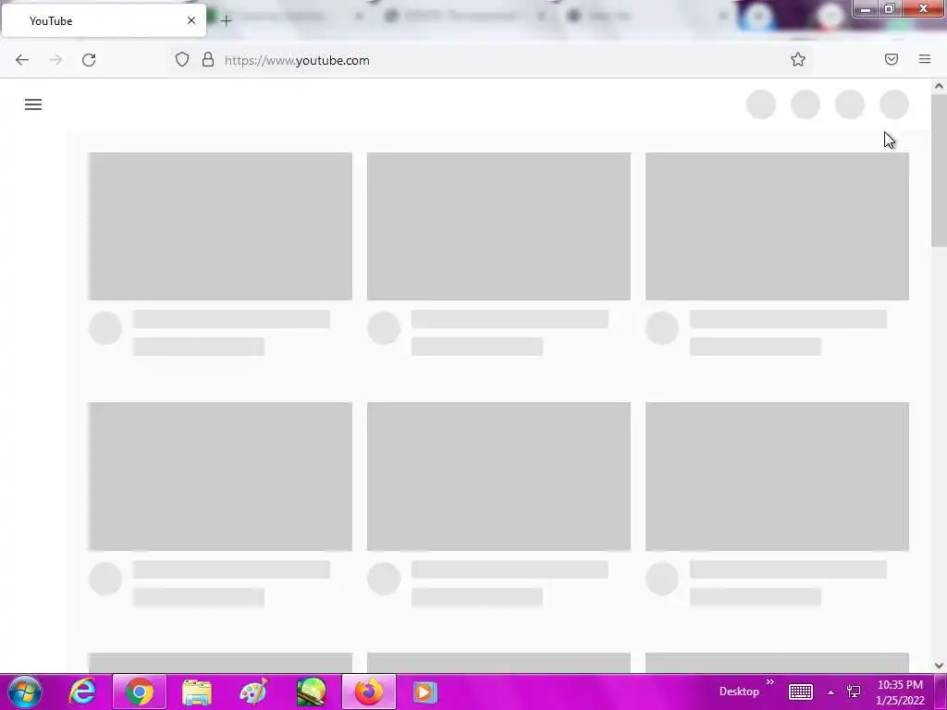Open the green globe taskbar application

pyautogui.click(x=312, y=692)
